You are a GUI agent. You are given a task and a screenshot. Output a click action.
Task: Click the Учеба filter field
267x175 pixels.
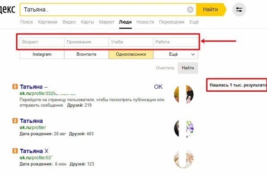(x=131, y=42)
